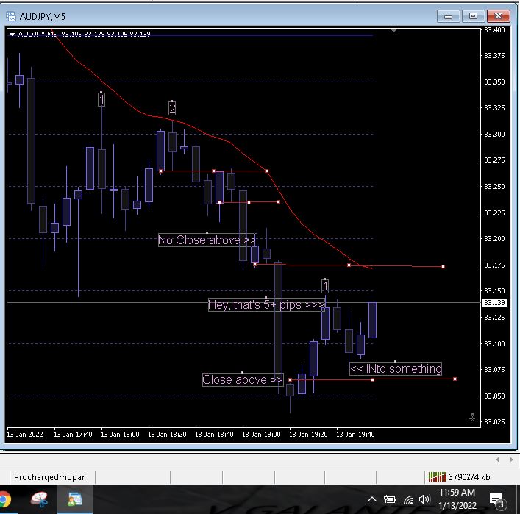The height and width of the screenshot is (514, 520).
Task: Click price scale value 83.050
Action: click(494, 396)
